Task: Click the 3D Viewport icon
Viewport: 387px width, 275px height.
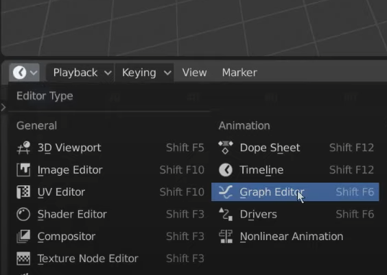Action: click(x=23, y=148)
